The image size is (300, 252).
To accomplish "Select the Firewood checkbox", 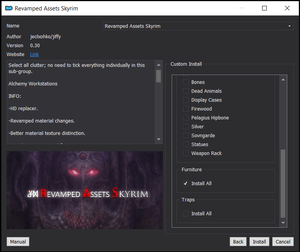I will point(186,109).
